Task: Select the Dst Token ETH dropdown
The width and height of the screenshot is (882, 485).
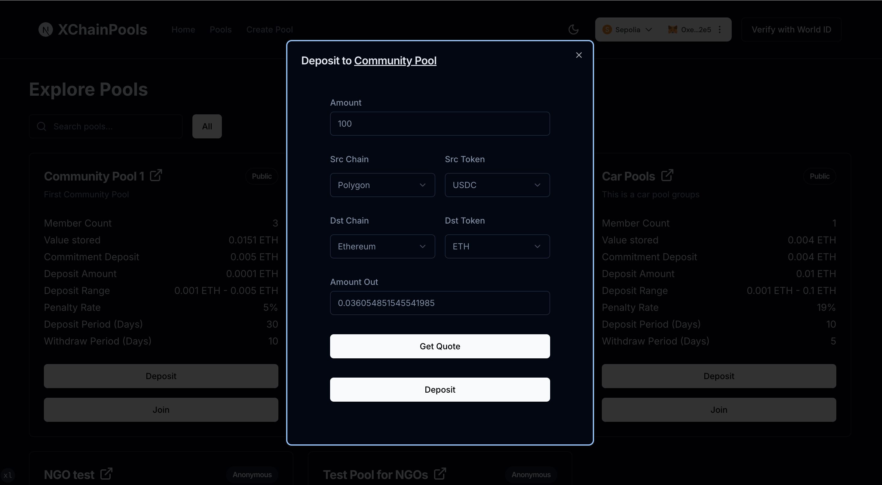Action: (x=497, y=246)
